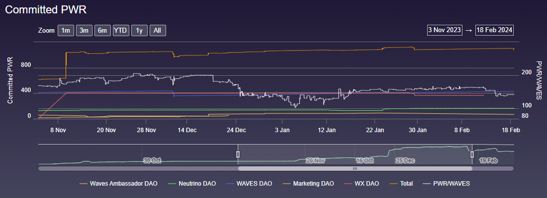Toggle WAVES DAO series visibility
547x198 pixels.
coord(249,183)
